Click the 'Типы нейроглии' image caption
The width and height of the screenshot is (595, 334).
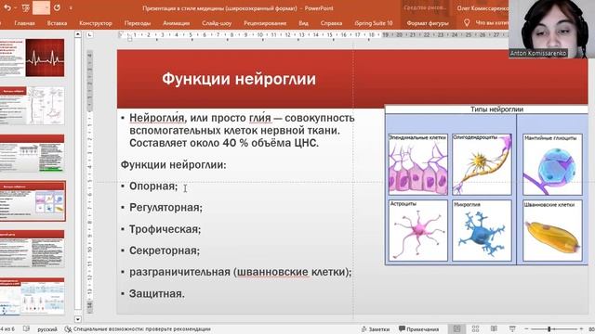pos(496,109)
